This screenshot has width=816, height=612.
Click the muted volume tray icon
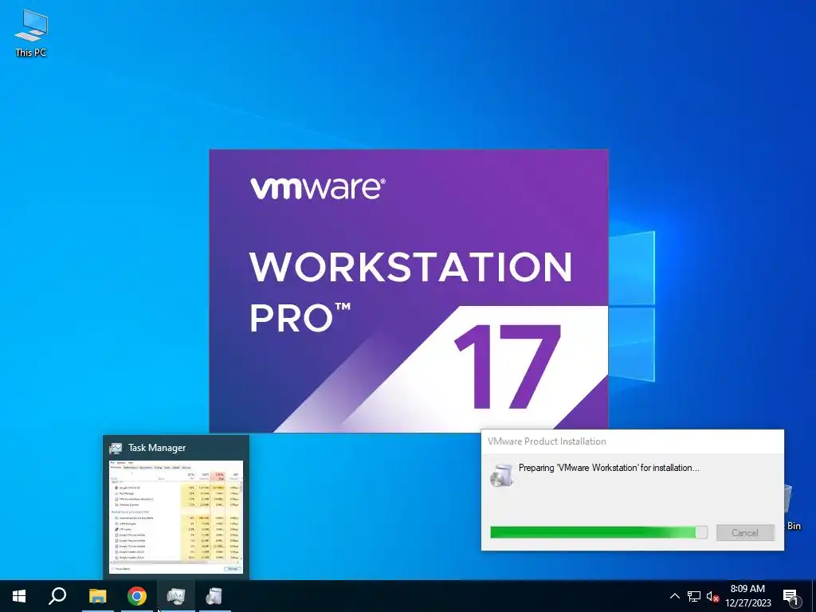pyautogui.click(x=712, y=596)
